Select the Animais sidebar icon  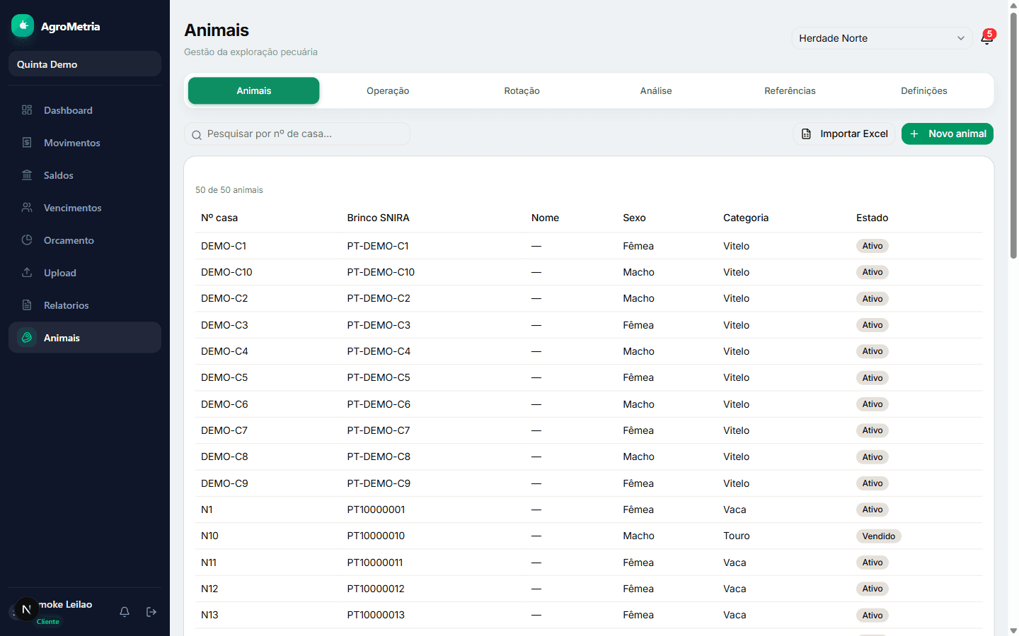coord(27,337)
